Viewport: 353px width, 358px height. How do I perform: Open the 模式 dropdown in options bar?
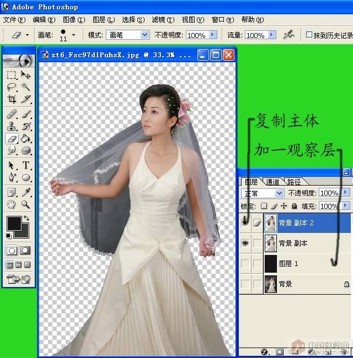pyautogui.click(x=145, y=35)
